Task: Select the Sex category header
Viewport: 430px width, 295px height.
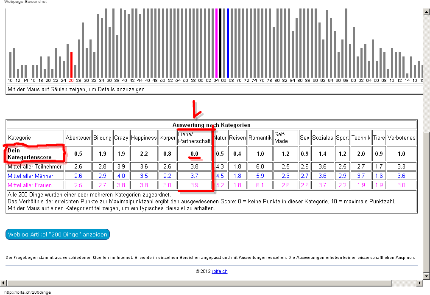Action: (x=304, y=138)
